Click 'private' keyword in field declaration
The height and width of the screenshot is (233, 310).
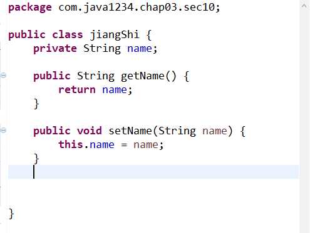[55, 49]
